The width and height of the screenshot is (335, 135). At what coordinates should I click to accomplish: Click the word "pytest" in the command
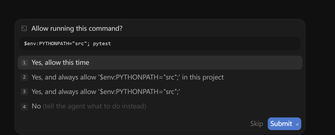click(102, 44)
